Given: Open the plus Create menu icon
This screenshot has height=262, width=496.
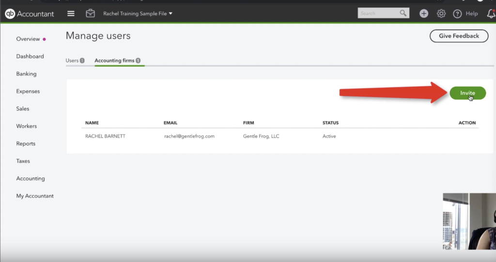Looking at the screenshot, I should point(424,14).
